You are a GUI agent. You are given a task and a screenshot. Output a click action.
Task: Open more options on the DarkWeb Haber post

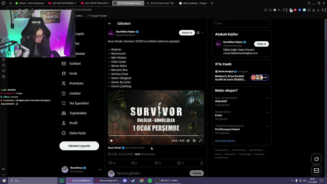click(x=203, y=33)
